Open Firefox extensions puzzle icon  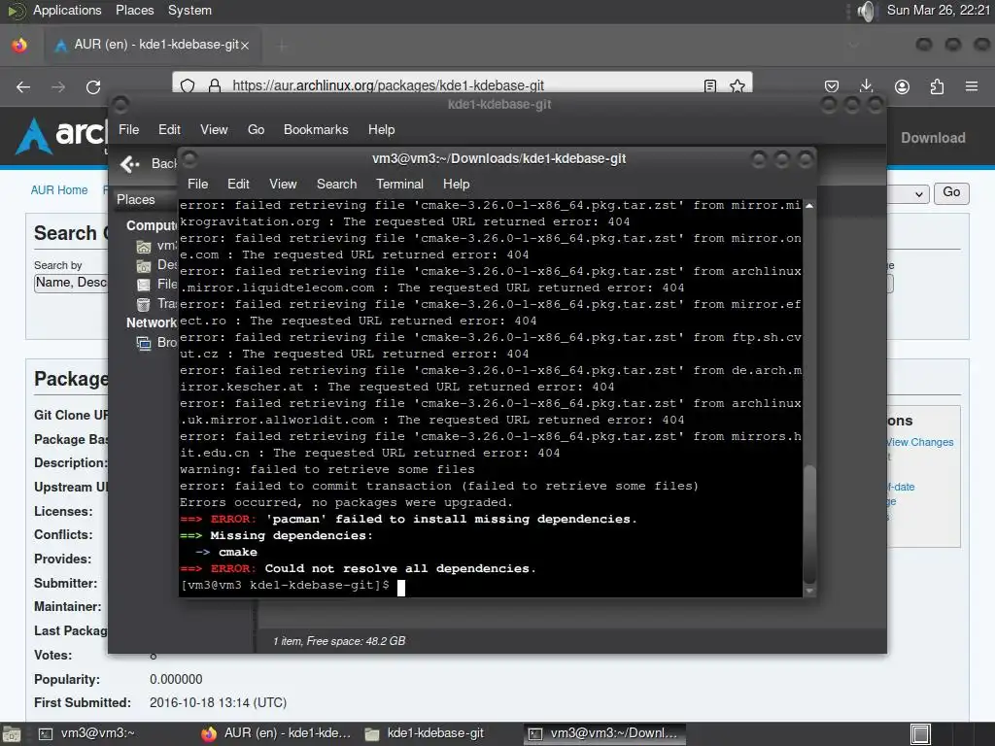point(937,86)
